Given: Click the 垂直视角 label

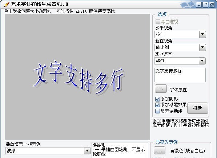Looking at the screenshot, I should click(164, 41).
